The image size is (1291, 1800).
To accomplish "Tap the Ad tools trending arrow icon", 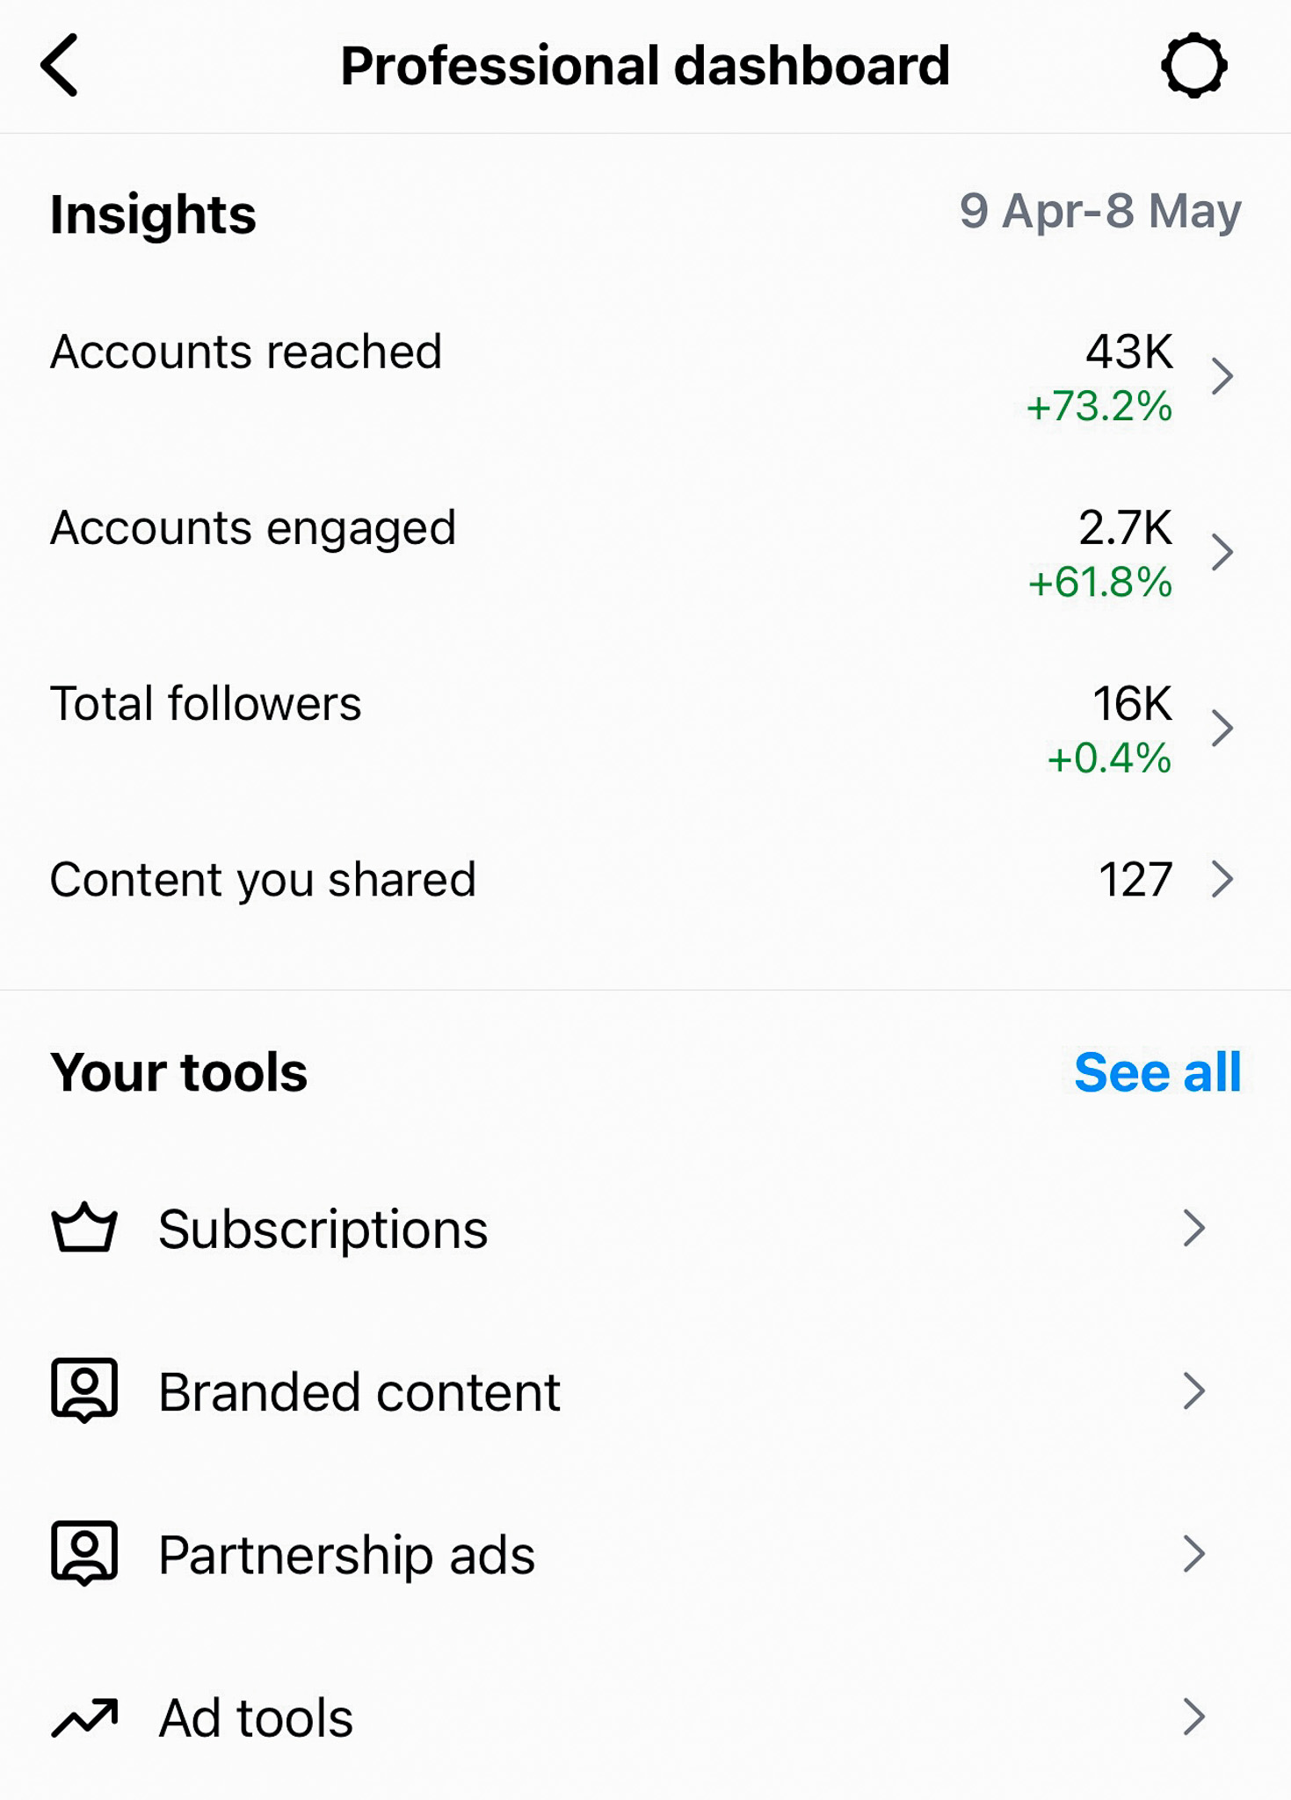I will (x=84, y=1717).
